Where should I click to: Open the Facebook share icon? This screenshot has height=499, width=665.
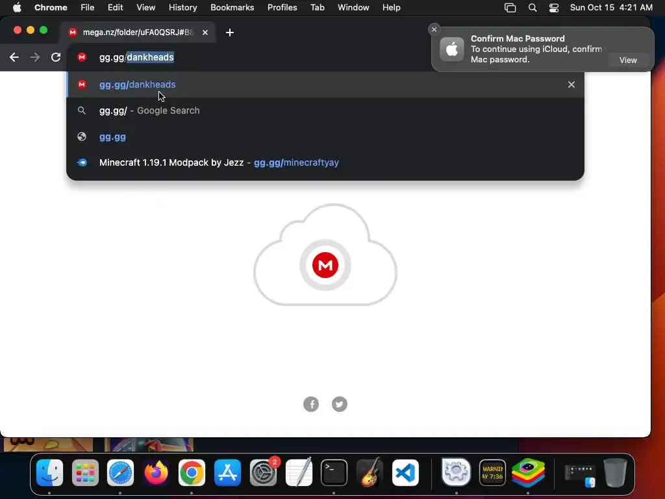[311, 404]
